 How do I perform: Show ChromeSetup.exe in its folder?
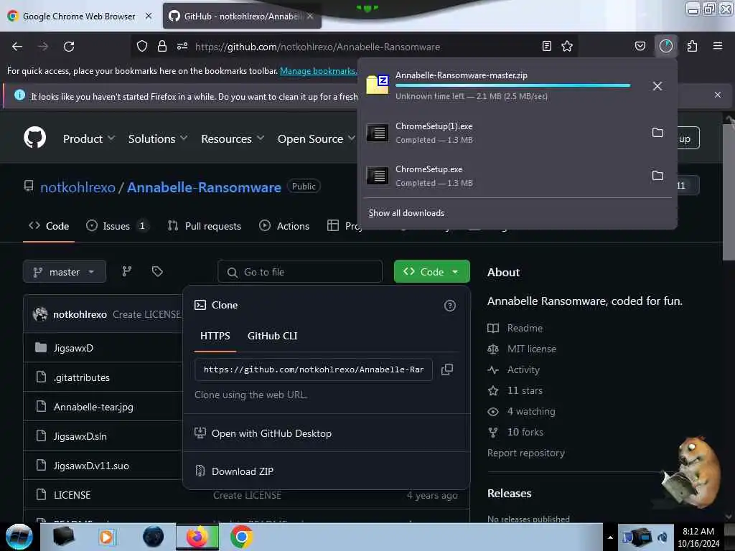point(657,176)
